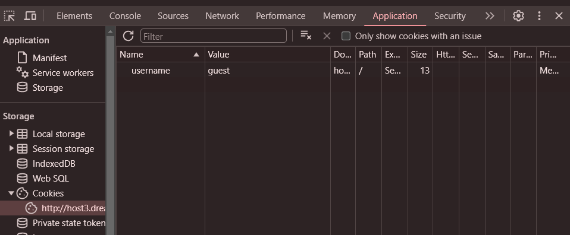Viewport: 570px width, 235px height.
Task: Sort cookies by Name column header
Action: (160, 55)
